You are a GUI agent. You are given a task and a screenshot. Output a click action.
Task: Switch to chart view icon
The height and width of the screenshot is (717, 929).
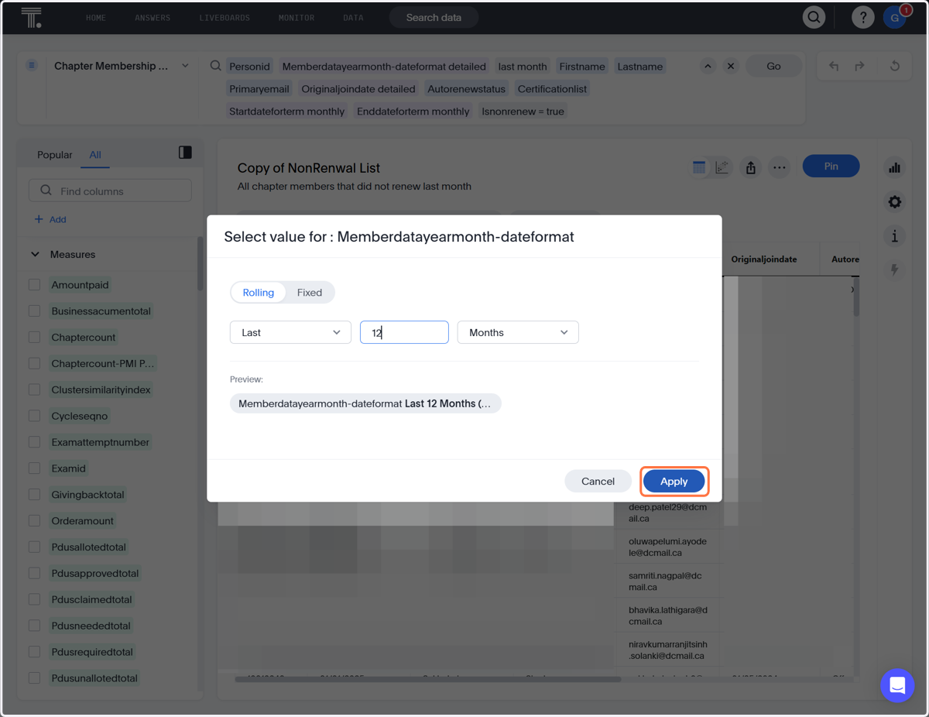click(x=722, y=167)
